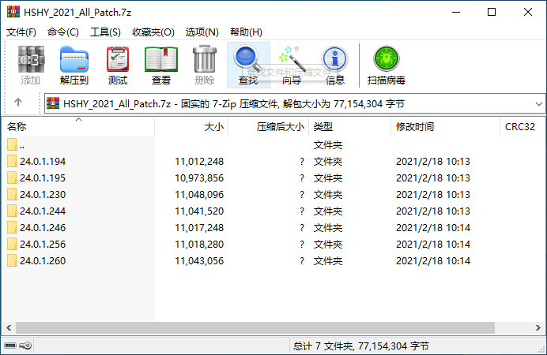Open the Commands (命令) menu

tap(63, 32)
